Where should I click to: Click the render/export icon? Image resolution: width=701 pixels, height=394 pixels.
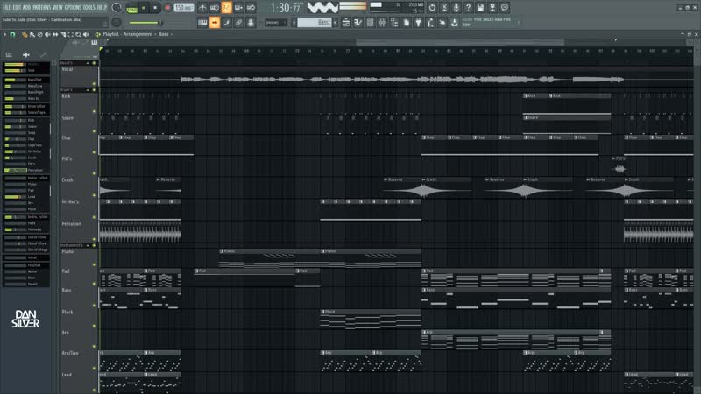point(492,8)
